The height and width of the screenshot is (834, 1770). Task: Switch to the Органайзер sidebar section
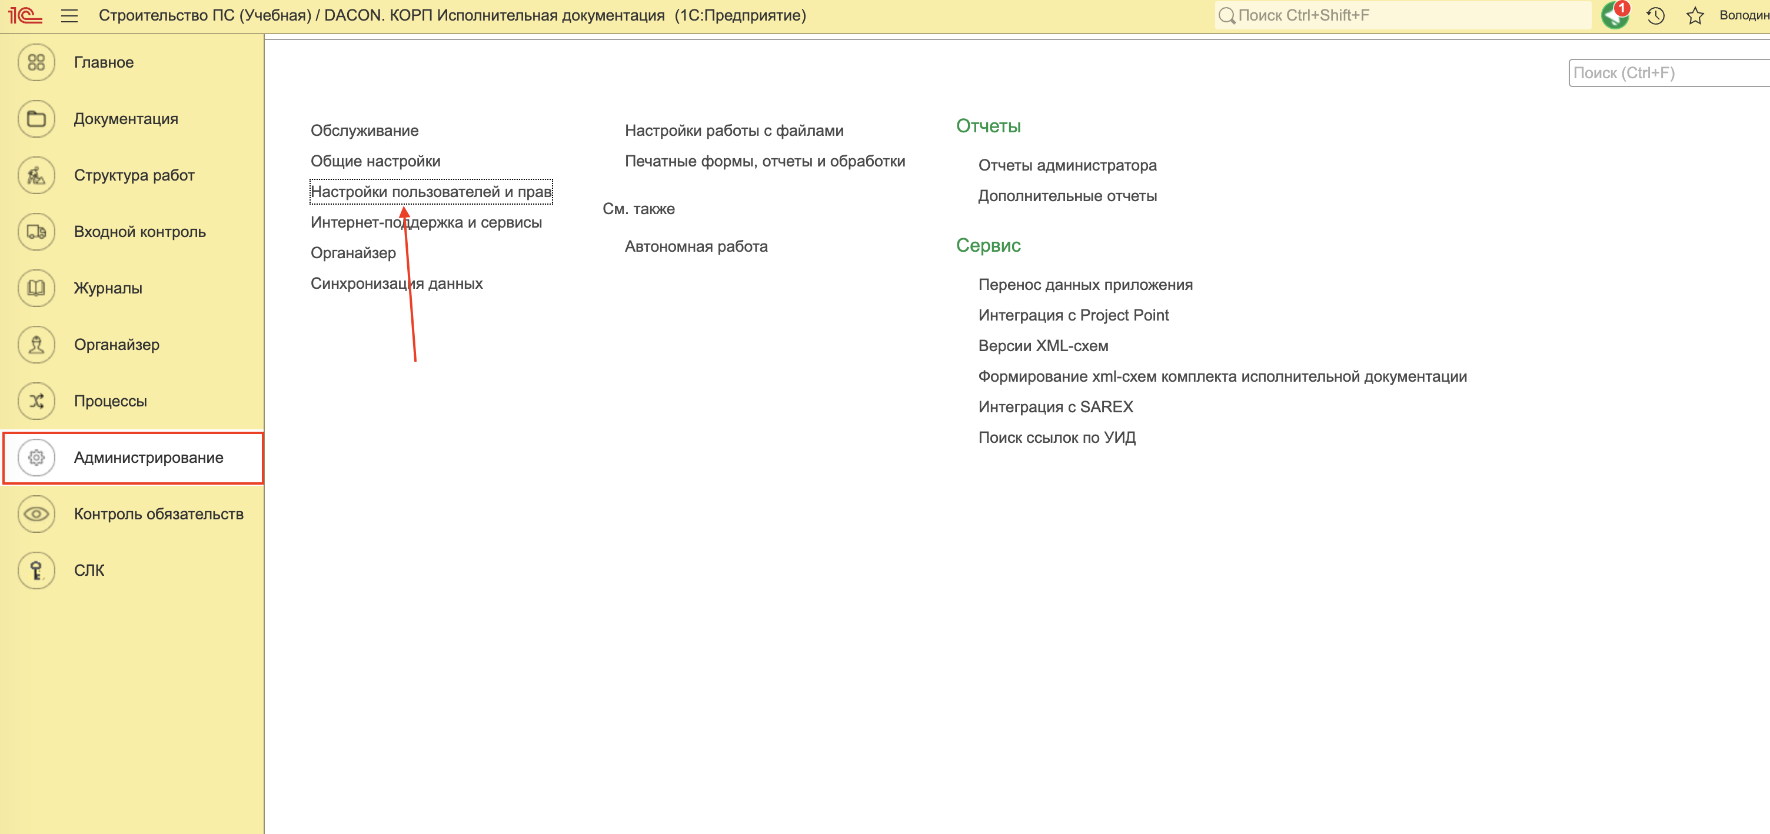point(116,345)
